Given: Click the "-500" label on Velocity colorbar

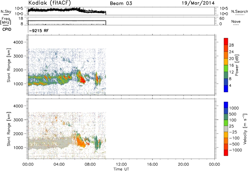Looking at the screenshot, I should pyautogui.click(x=234, y=144).
